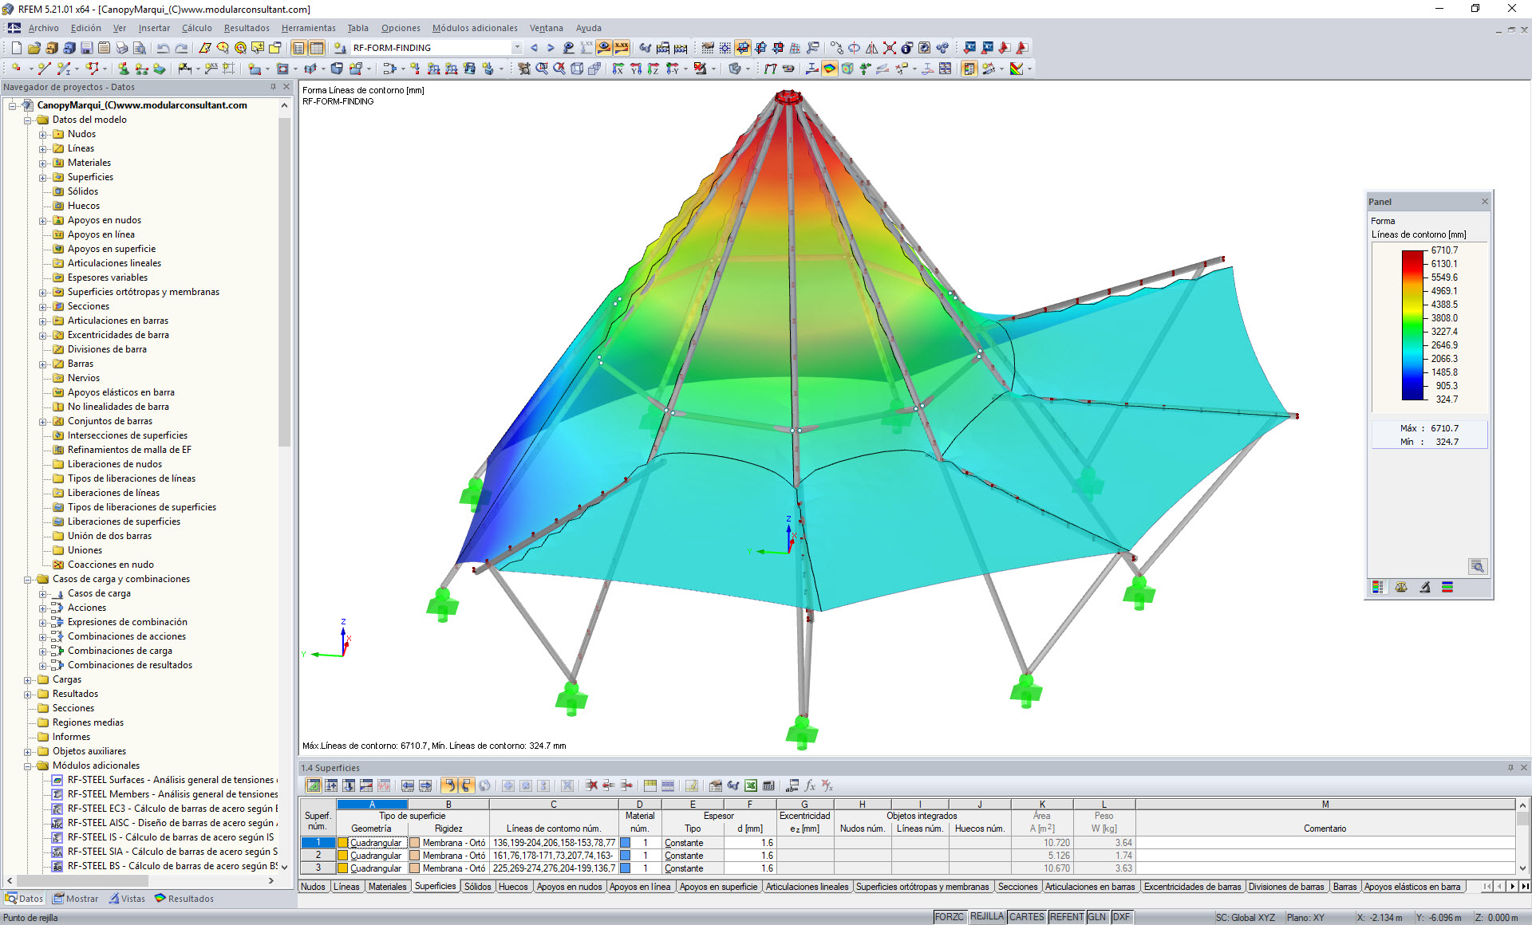Click the color scale icon in Panel

pos(1378,588)
